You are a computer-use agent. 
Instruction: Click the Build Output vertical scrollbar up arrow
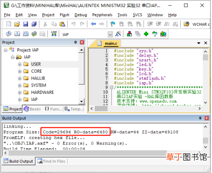click(x=206, y=127)
